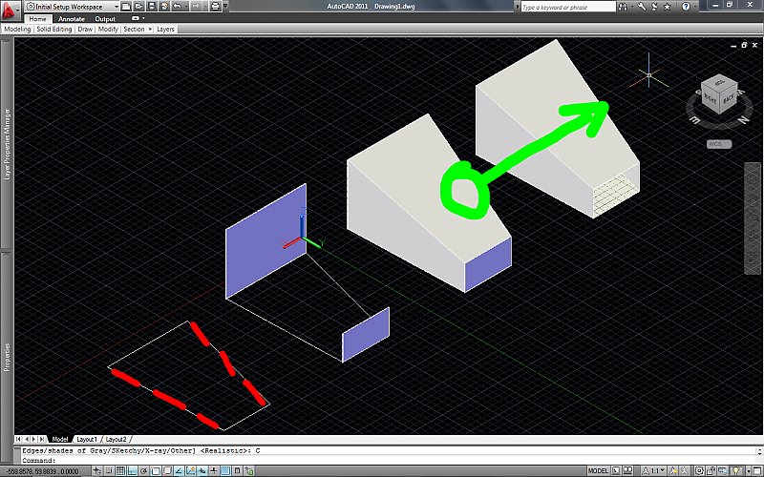The image size is (764, 477).
Task: Switch to the Home ribbon tab
Action: (37, 18)
